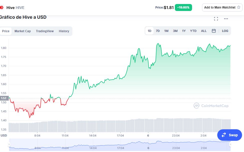Switch to the Price tab
The height and width of the screenshot is (152, 244).
tap(5, 31)
